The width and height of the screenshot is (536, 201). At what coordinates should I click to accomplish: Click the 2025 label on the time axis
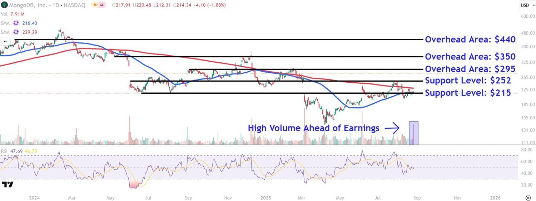[266, 198]
